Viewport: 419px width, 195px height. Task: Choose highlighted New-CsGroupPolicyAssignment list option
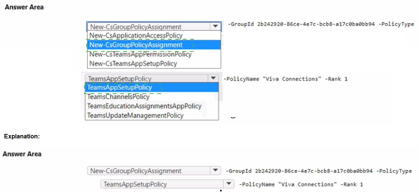[136, 45]
